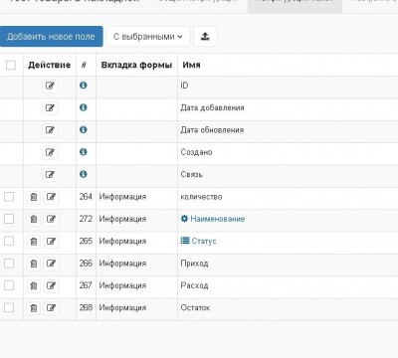The width and height of the screenshot is (398, 358).
Task: Open edit for the Создано field
Action: (50, 152)
